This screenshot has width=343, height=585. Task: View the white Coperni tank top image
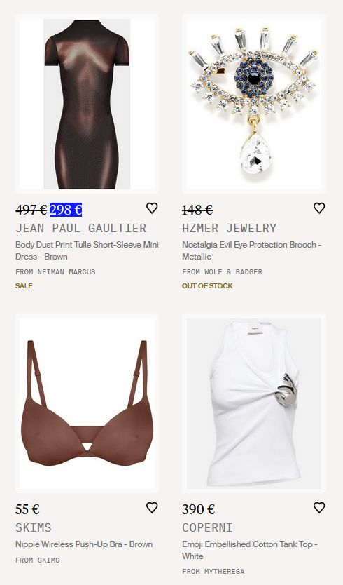coord(254,403)
